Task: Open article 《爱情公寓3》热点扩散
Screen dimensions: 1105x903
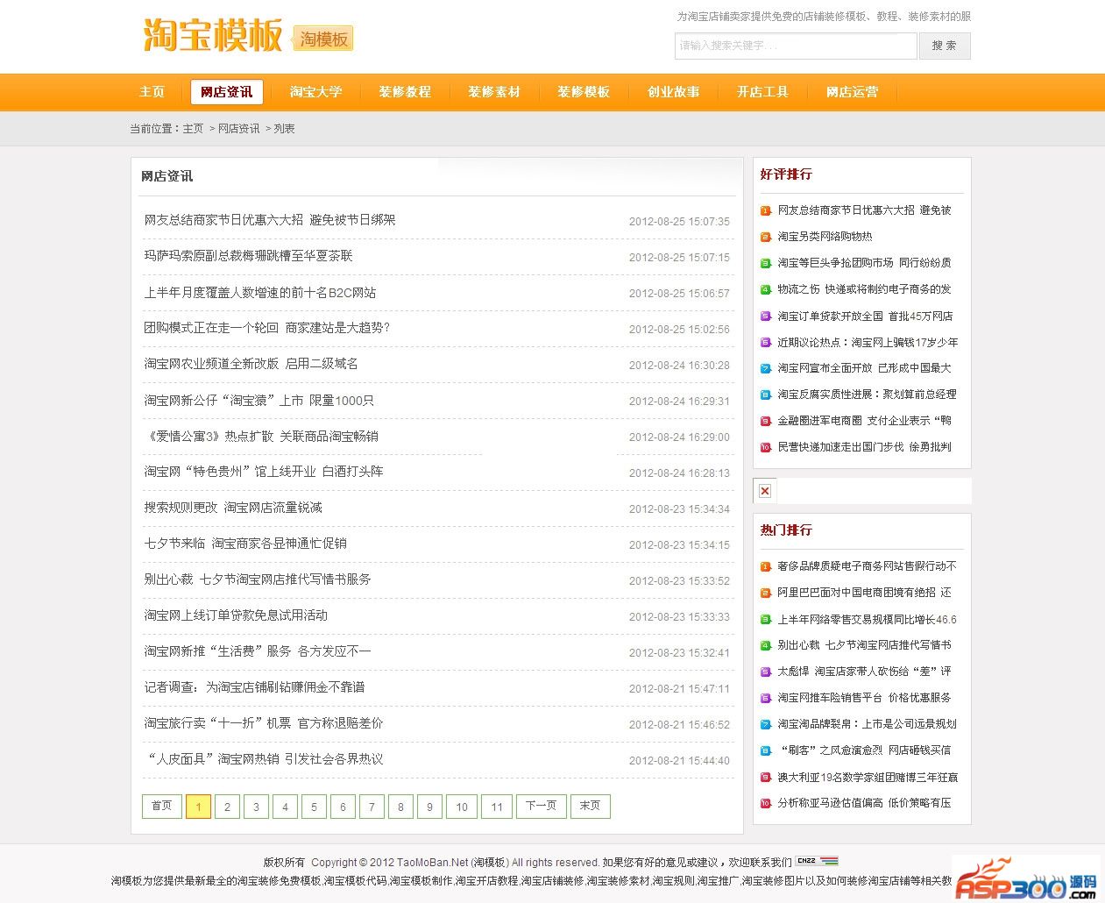Action: click(x=261, y=437)
